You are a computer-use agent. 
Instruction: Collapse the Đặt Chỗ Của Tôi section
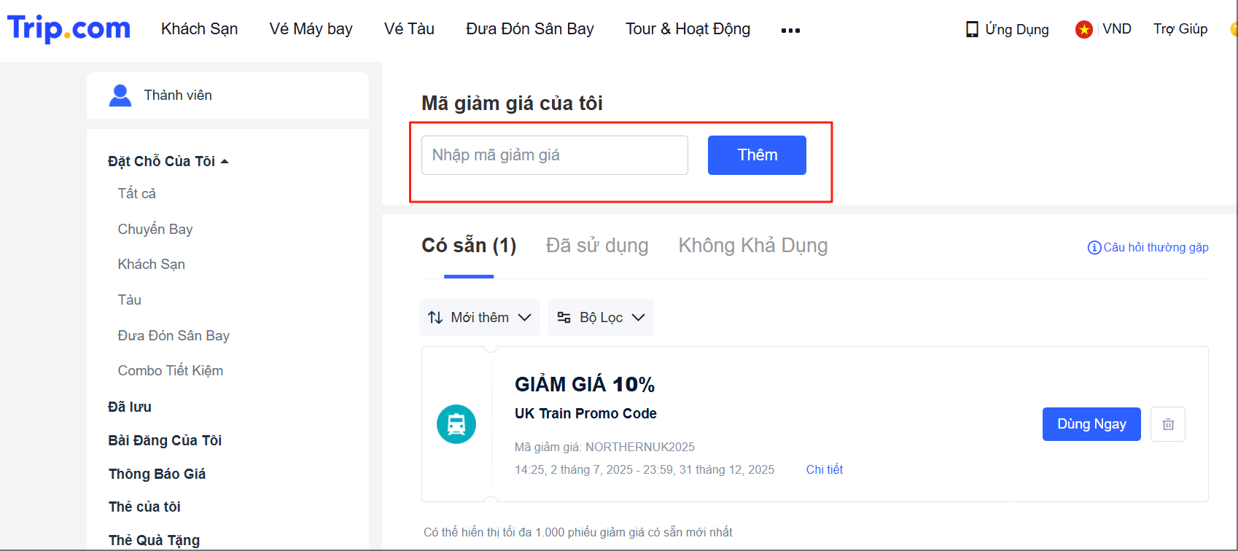225,161
